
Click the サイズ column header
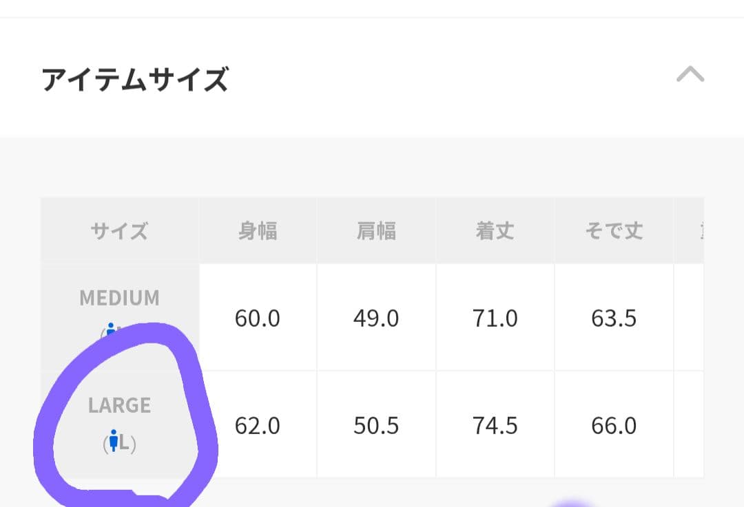tap(119, 230)
